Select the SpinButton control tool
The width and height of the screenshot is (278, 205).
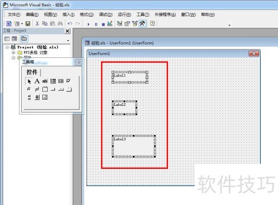click(x=37, y=97)
